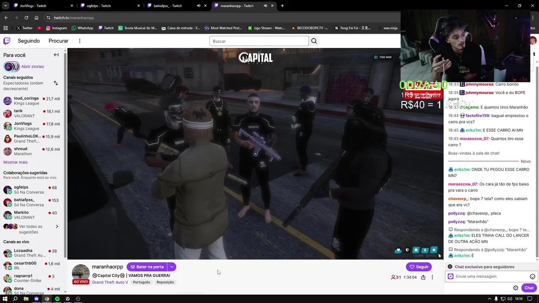Open the stream options three-dot menu

point(432,277)
